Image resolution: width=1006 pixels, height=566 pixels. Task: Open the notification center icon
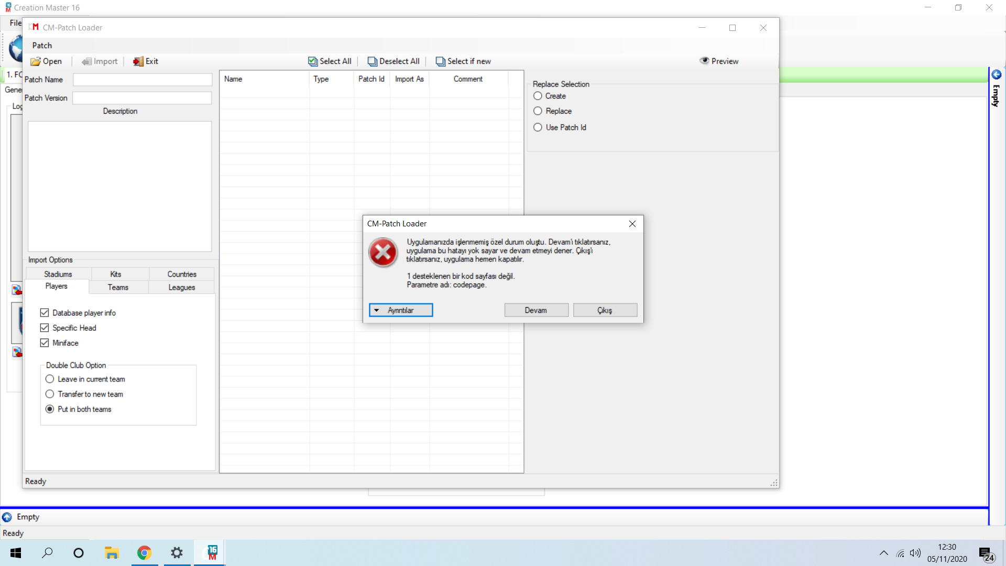click(x=986, y=553)
